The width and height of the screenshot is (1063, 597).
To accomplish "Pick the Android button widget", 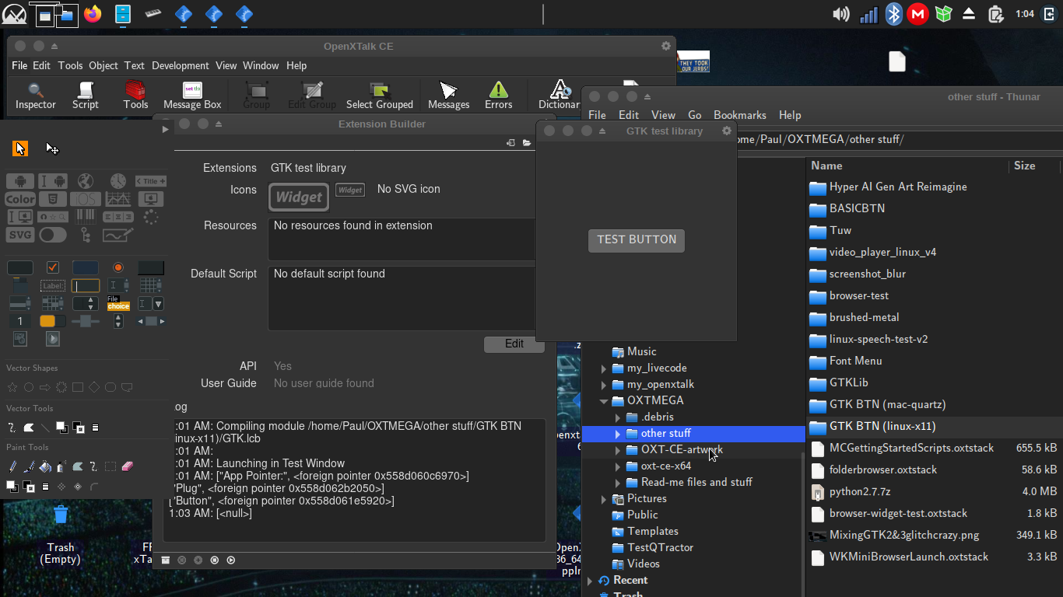I will coord(20,181).
